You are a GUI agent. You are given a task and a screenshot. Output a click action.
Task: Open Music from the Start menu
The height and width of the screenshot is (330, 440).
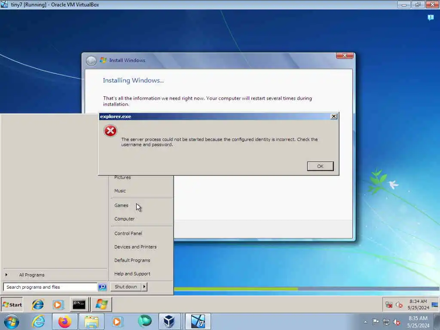[120, 191]
